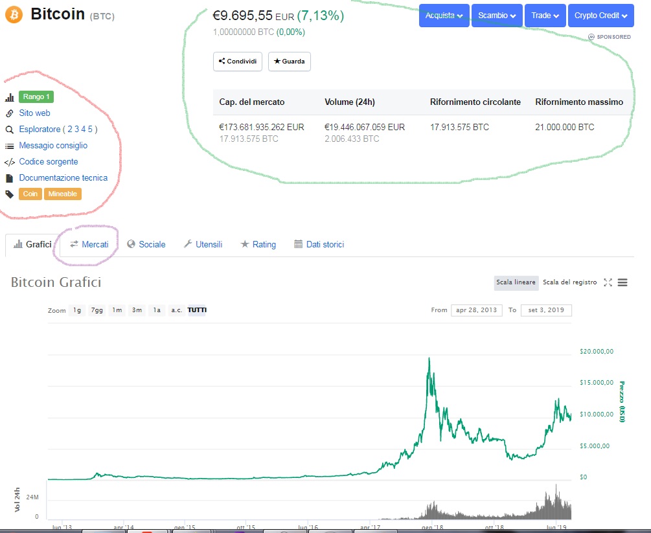Open explorer link number 5
Screen dimensions: 651x533
coord(90,130)
